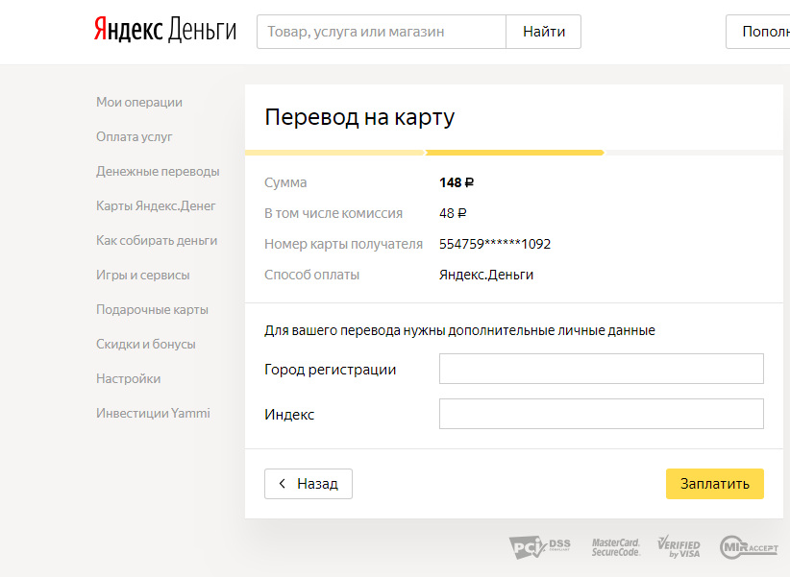The height and width of the screenshot is (577, 790).
Task: Click the Найти search button
Action: 544,32
